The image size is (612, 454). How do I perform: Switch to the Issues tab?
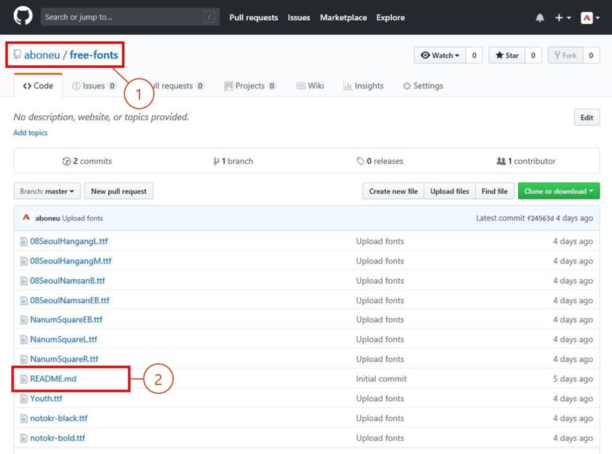pos(94,86)
